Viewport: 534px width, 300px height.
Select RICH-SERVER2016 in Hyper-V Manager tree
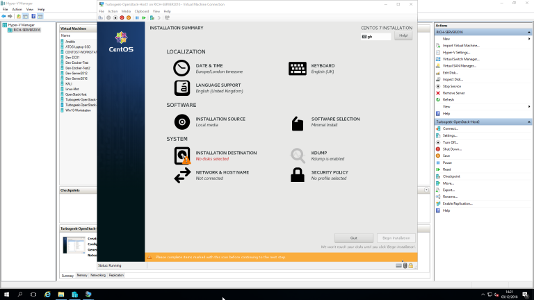coord(26,30)
